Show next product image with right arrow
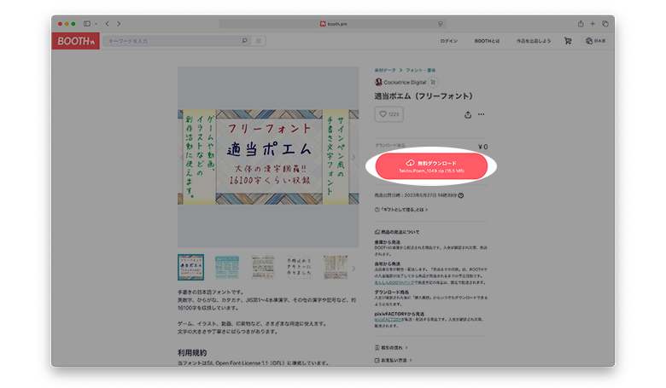 [x=353, y=157]
